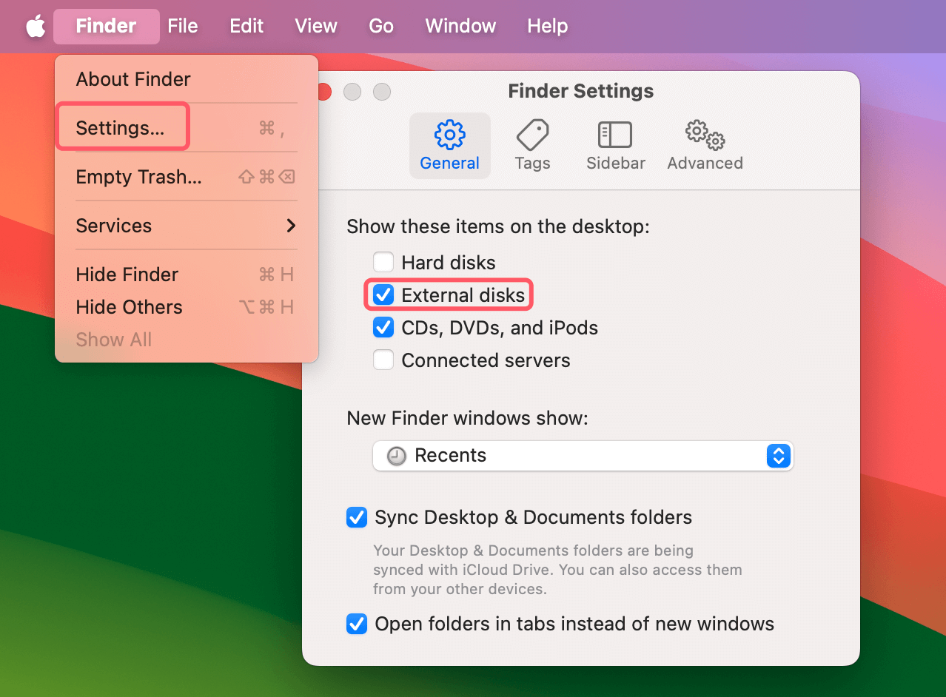This screenshot has width=946, height=697.
Task: Open the Window menu
Action: tap(460, 26)
